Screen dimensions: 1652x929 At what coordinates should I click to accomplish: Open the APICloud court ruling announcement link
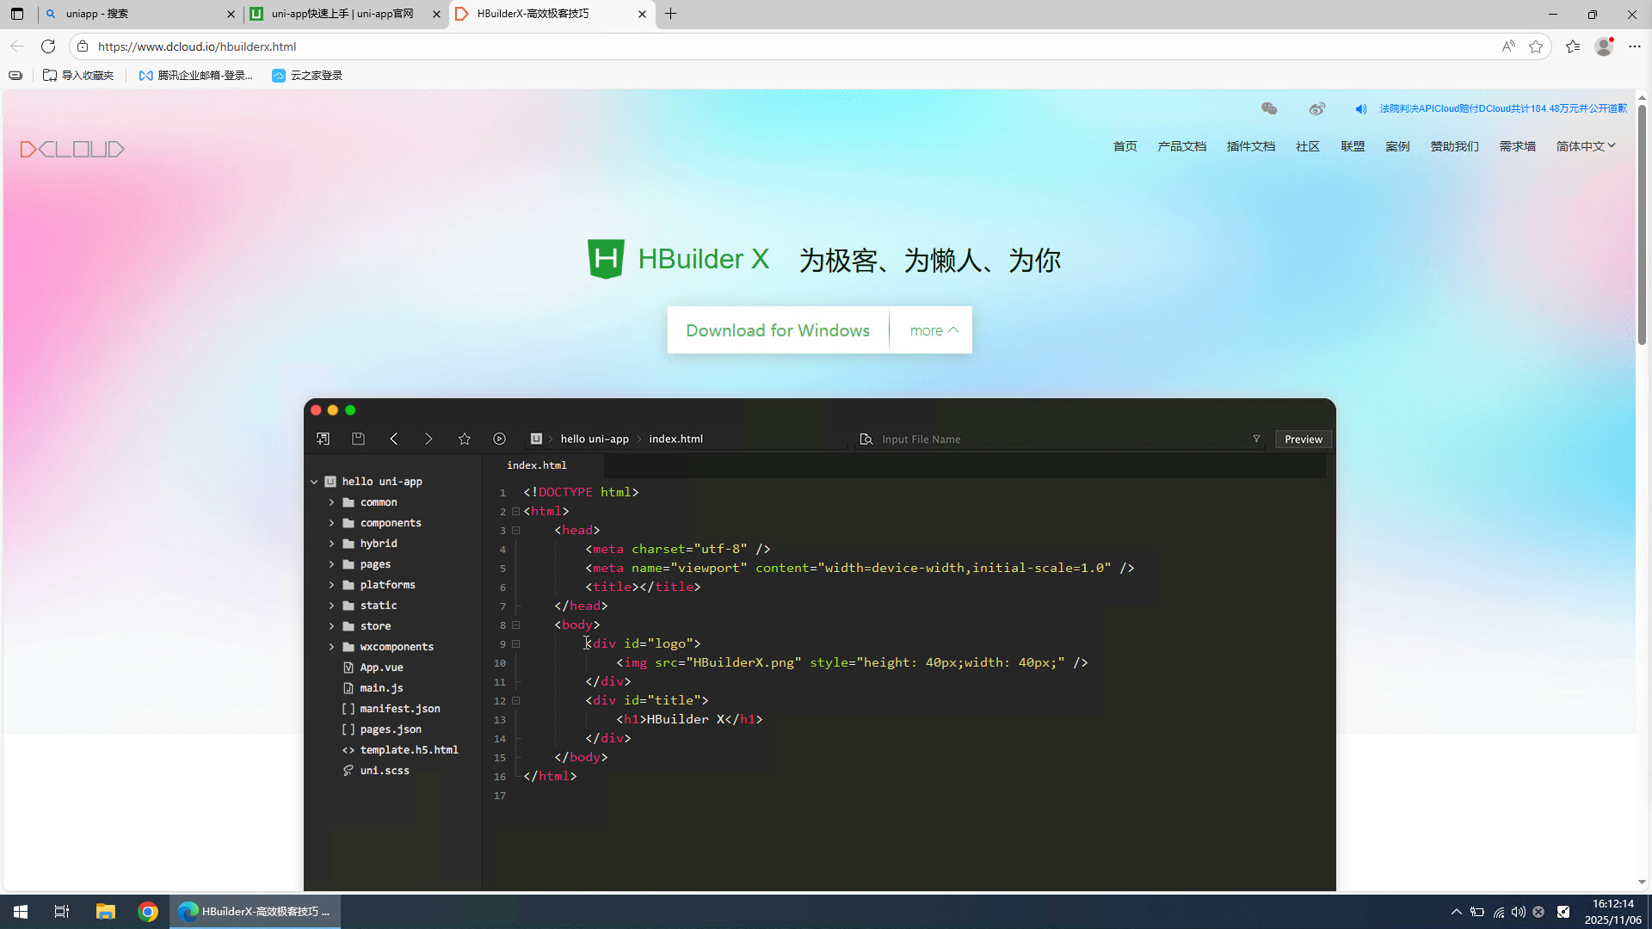1502,108
